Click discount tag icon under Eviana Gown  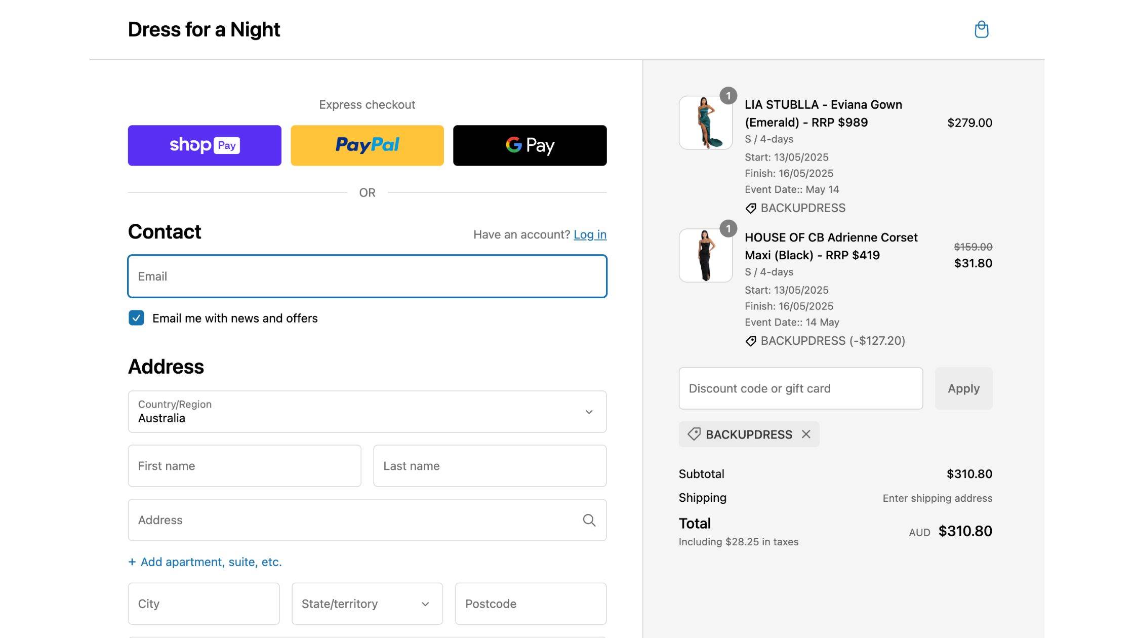[x=751, y=208]
